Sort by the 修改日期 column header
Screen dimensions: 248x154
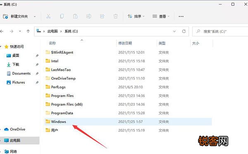point(125,43)
